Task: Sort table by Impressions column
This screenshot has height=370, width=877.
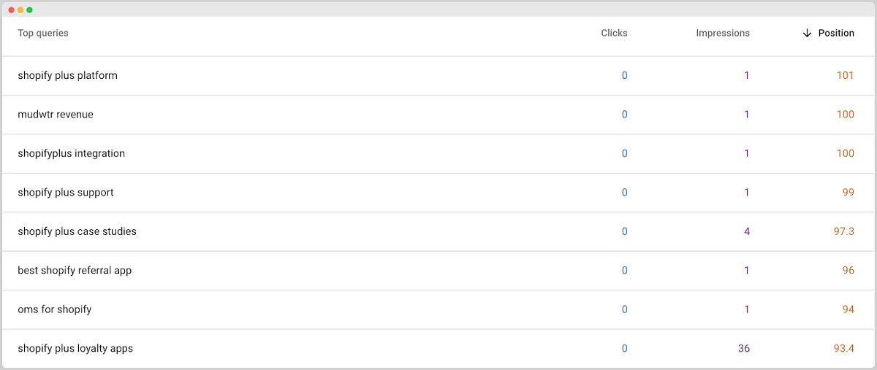Action: [x=722, y=34]
